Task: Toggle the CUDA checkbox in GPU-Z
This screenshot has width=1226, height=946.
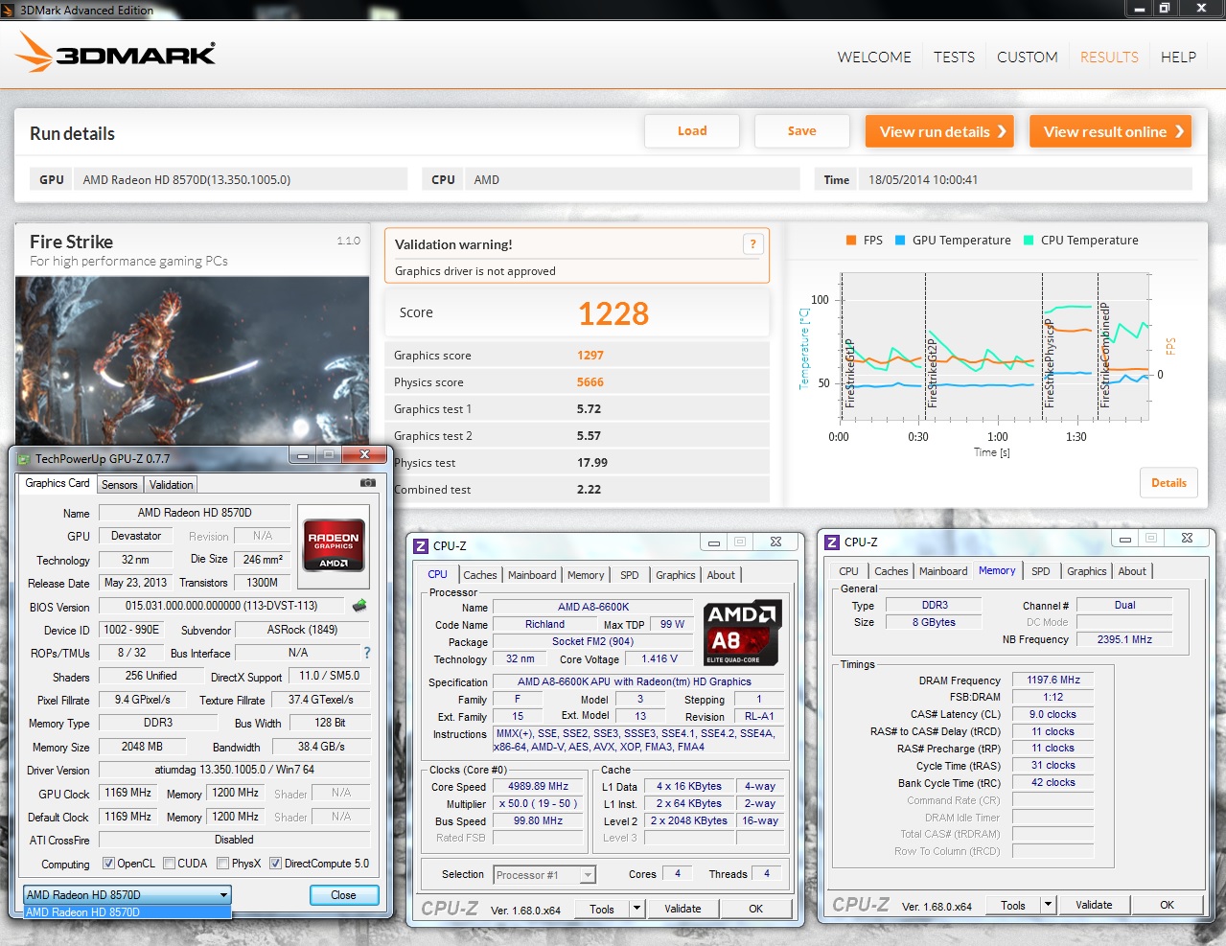Action: (169, 864)
